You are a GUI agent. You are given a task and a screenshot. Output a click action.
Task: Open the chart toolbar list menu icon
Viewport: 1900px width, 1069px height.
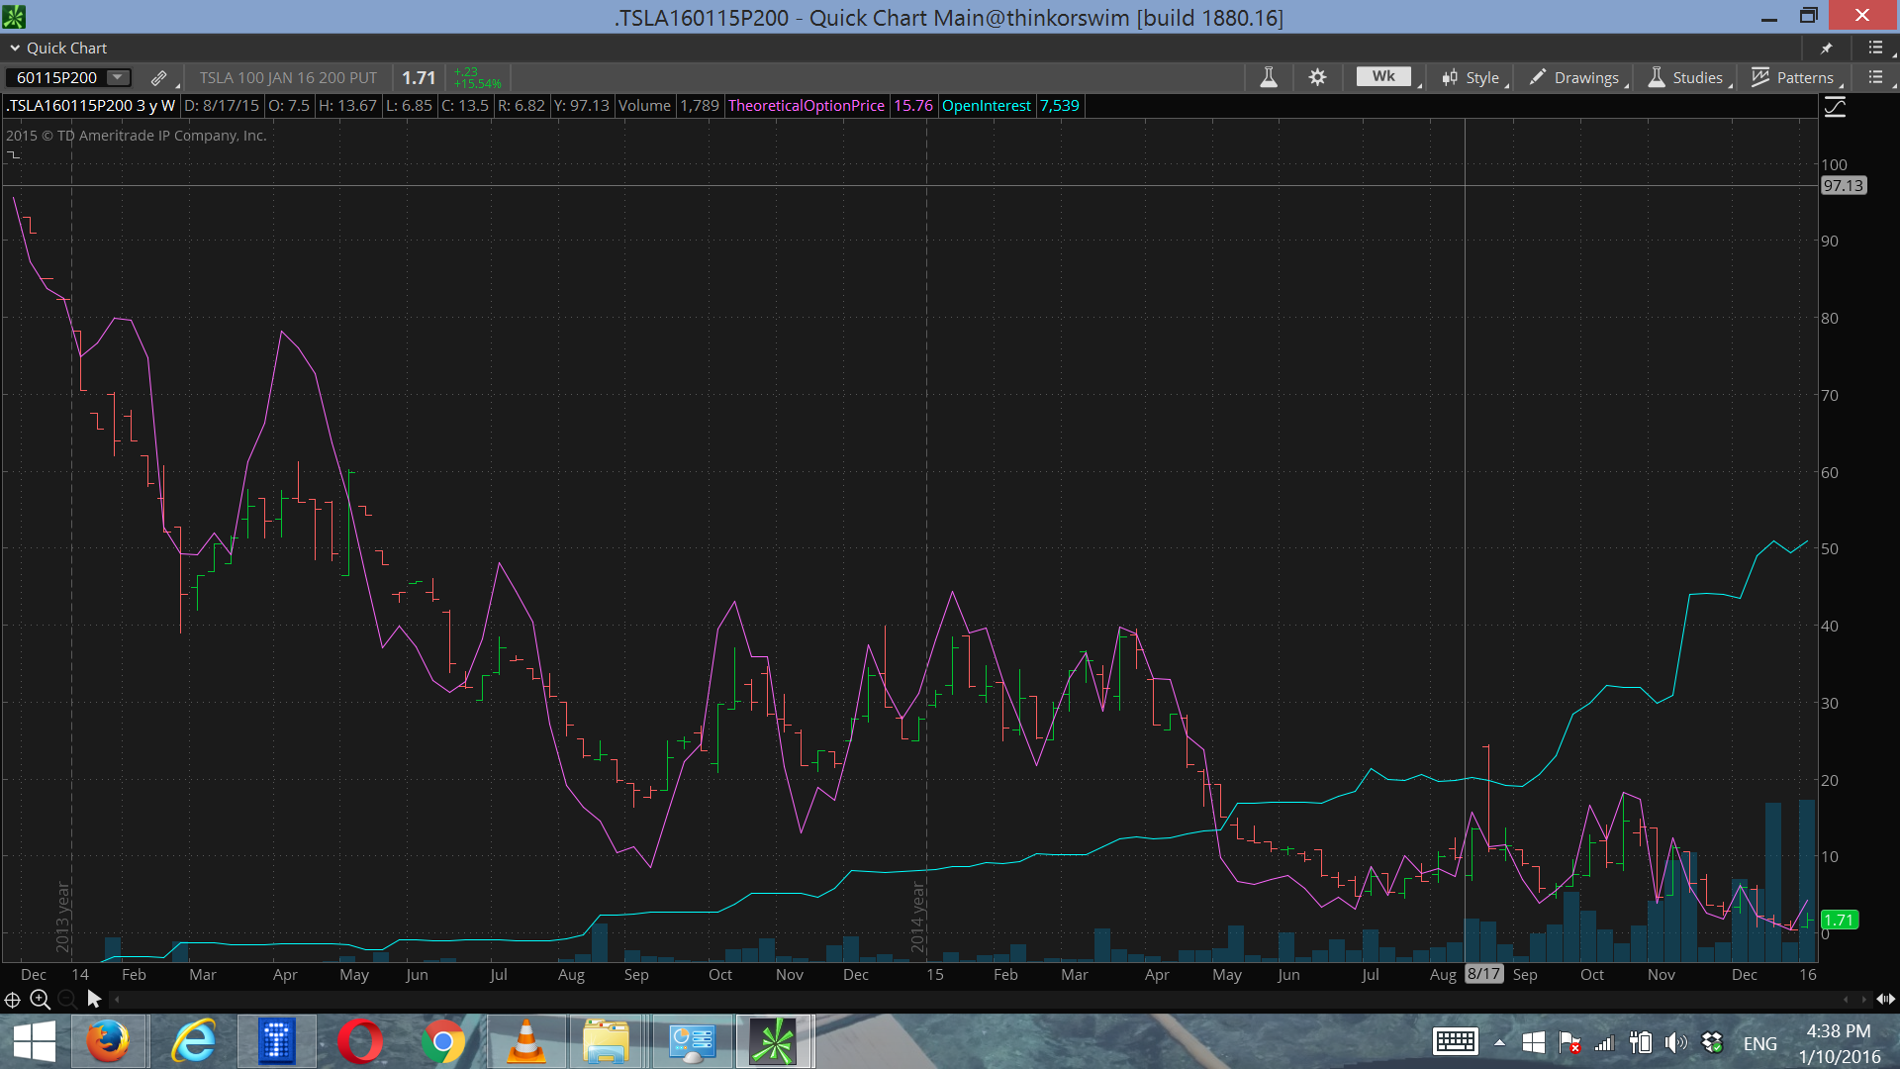(1875, 77)
